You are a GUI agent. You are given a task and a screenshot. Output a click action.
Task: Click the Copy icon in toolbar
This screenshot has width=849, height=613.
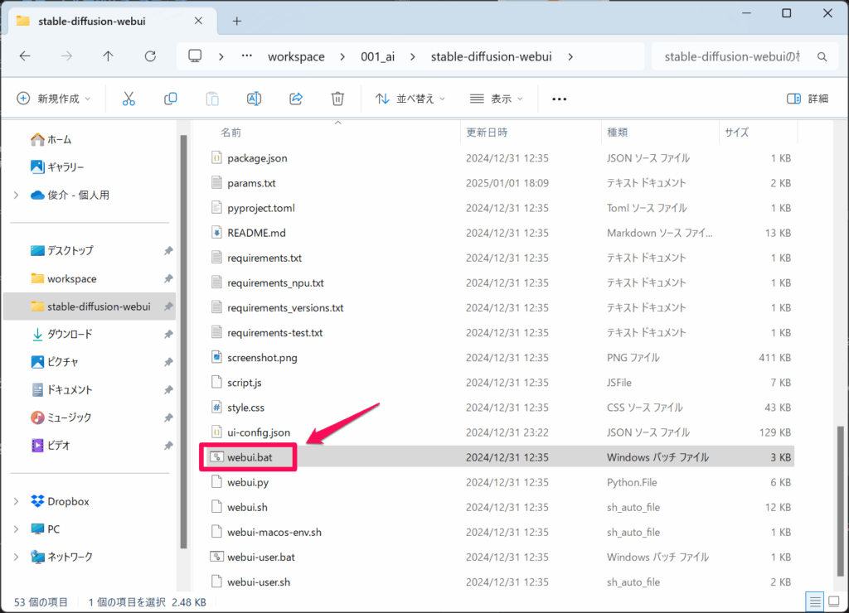pyautogui.click(x=171, y=99)
